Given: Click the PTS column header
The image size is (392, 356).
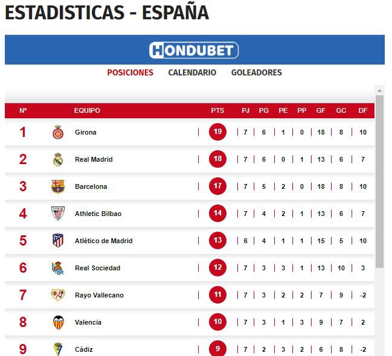Looking at the screenshot, I should [217, 110].
